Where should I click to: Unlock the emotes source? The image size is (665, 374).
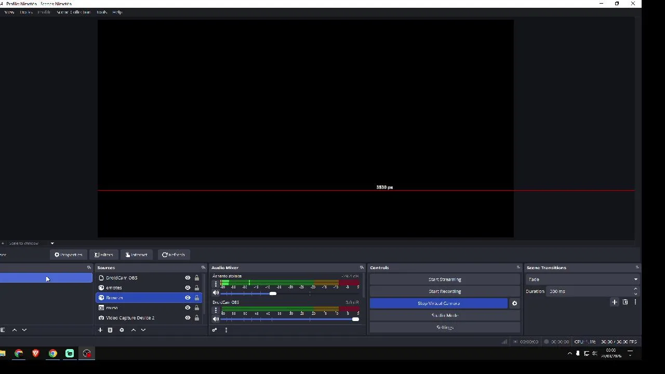coord(196,288)
